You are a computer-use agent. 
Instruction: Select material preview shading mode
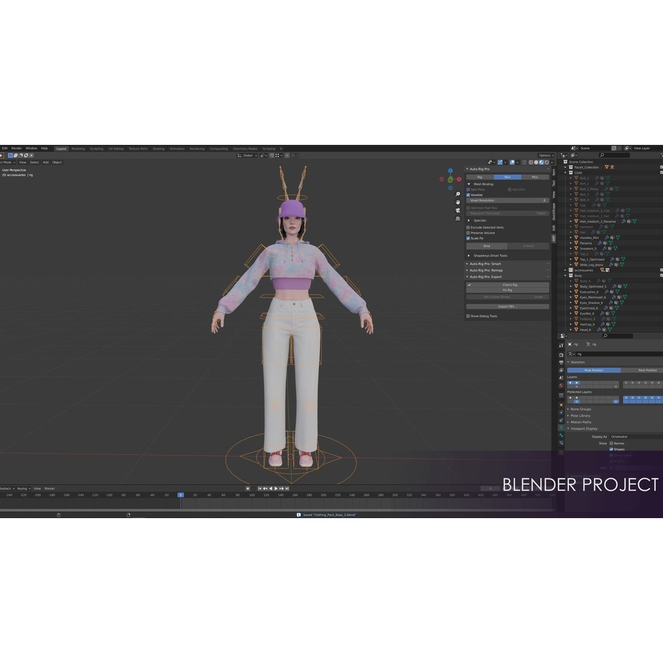(x=541, y=162)
